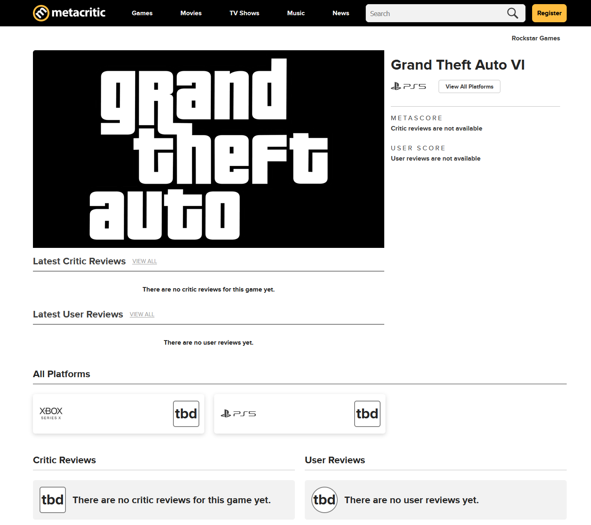Open the Music menu

point(296,13)
